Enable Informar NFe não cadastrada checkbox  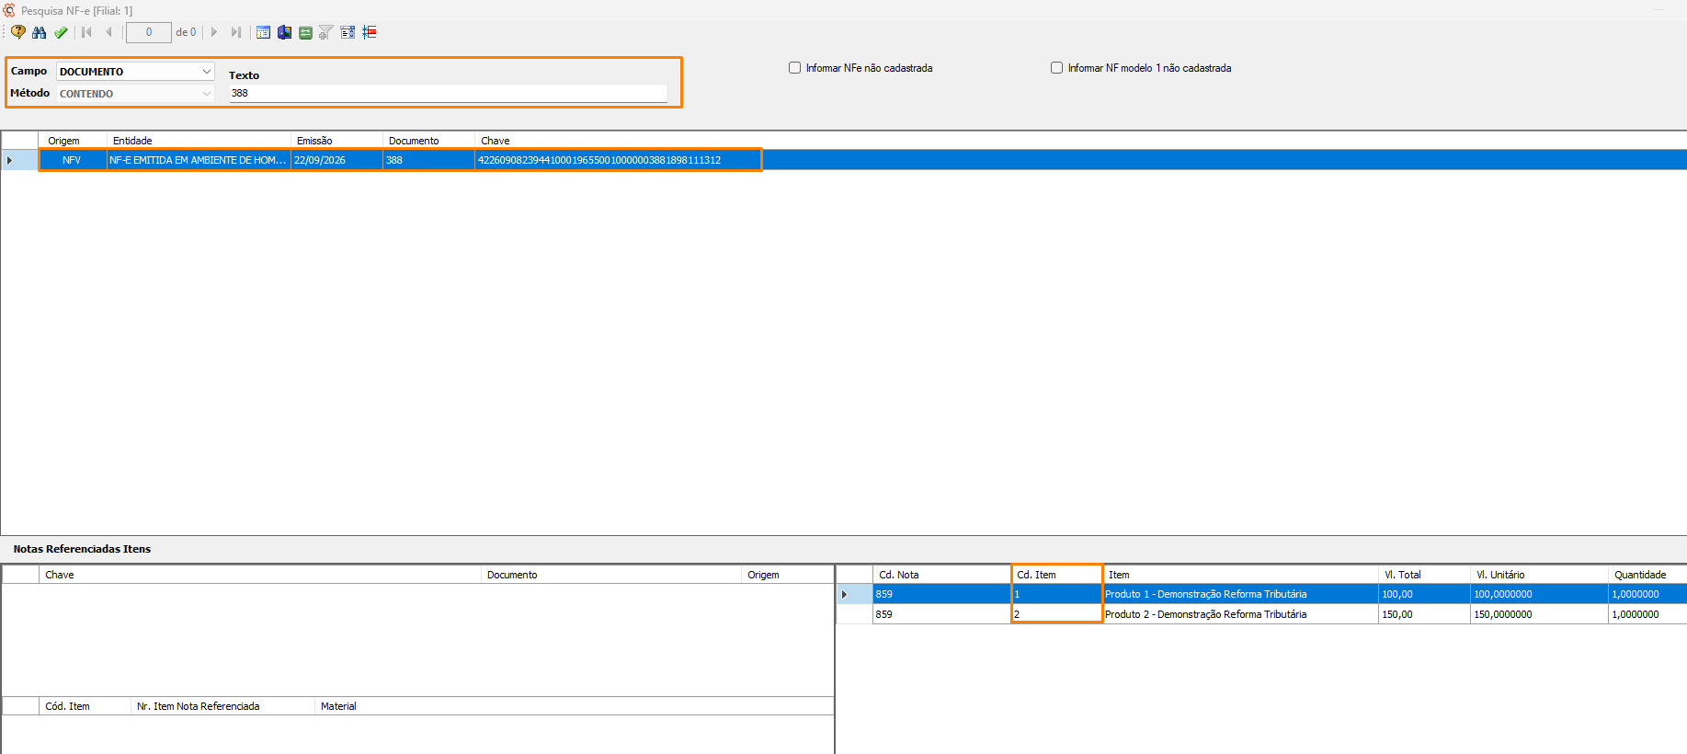point(795,68)
